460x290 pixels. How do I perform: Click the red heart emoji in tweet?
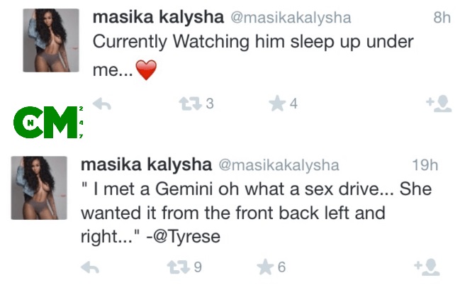pos(145,71)
